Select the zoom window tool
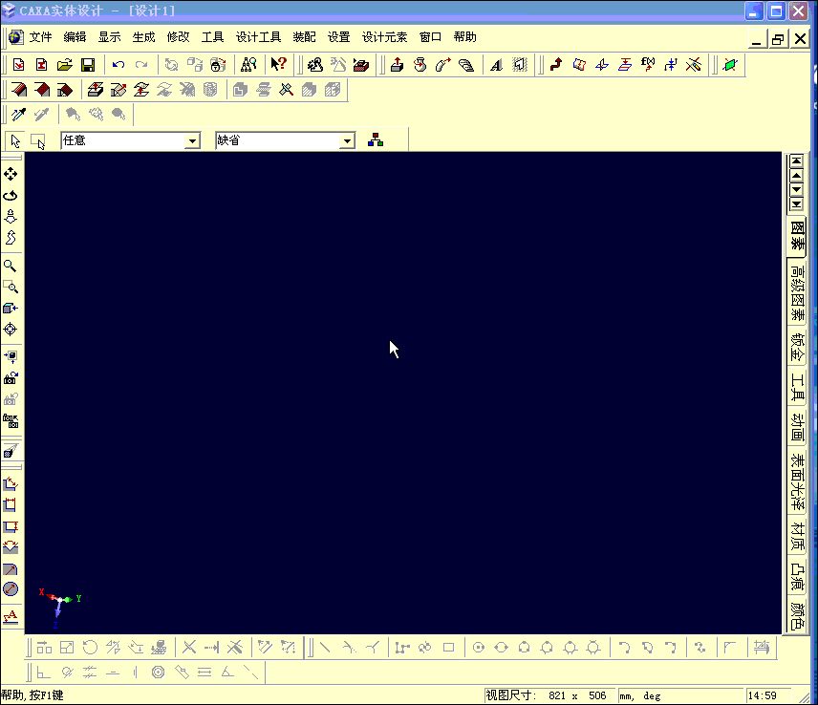The image size is (818, 705). [x=11, y=287]
